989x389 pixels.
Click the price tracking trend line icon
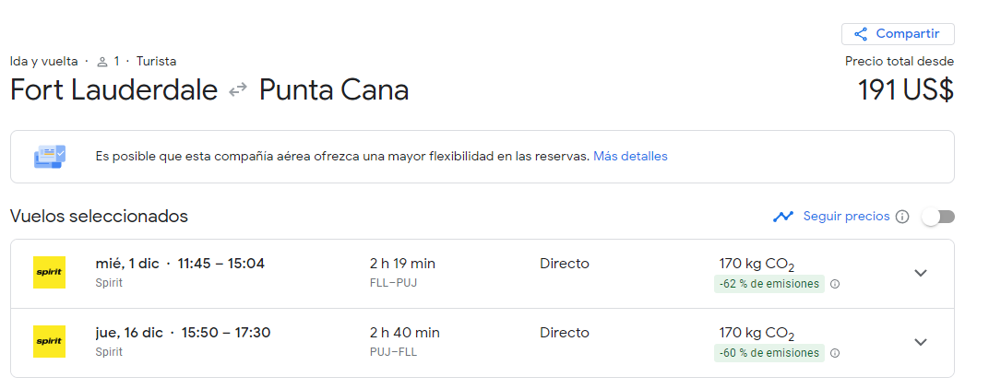[x=783, y=217]
